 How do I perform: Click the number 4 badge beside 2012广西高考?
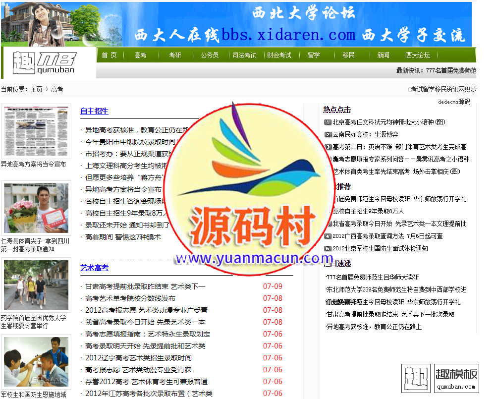click(x=328, y=236)
